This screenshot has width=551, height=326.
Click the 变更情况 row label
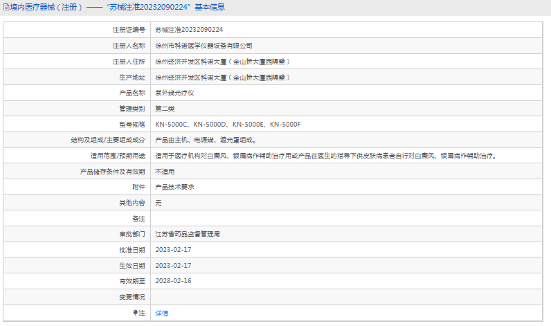(132, 297)
